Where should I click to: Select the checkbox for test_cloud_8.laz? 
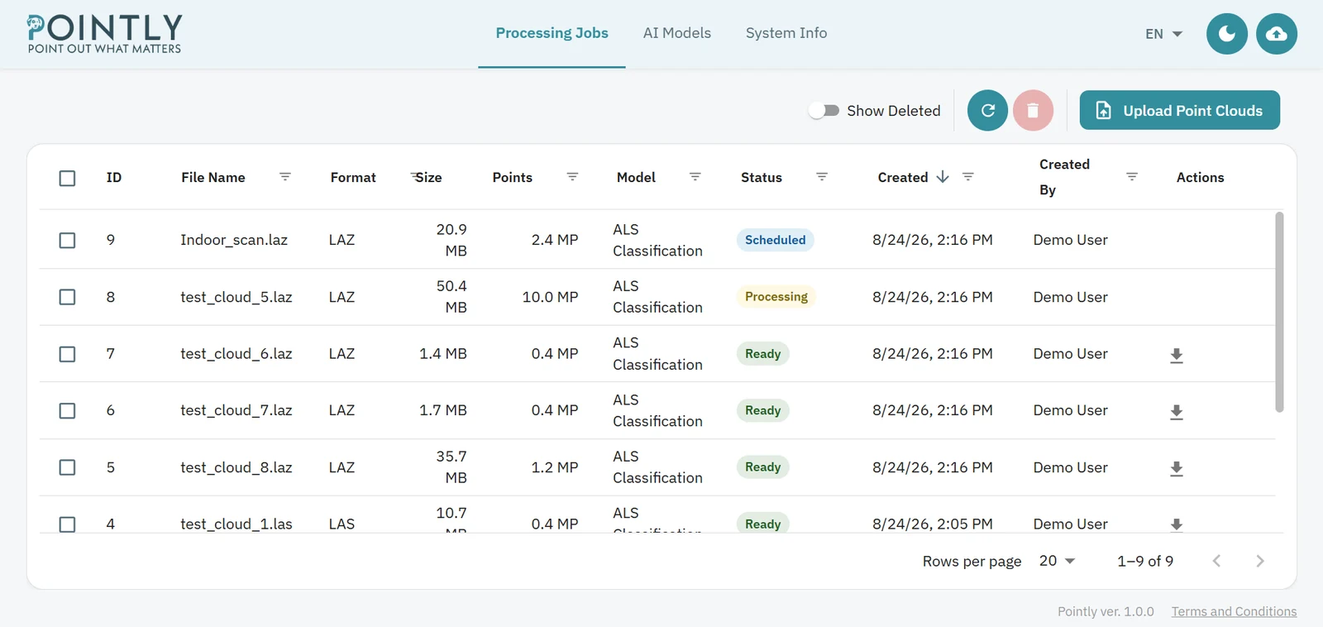click(x=68, y=467)
